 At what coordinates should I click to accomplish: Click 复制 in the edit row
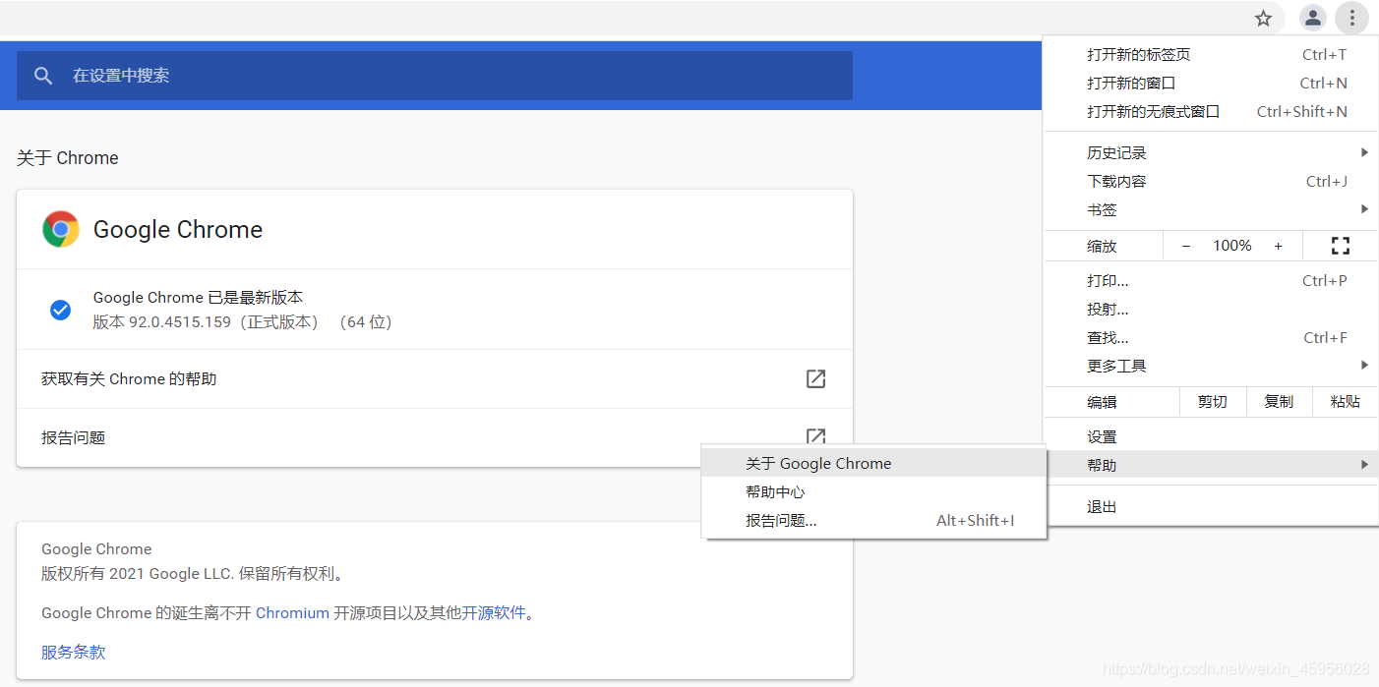point(1279,402)
